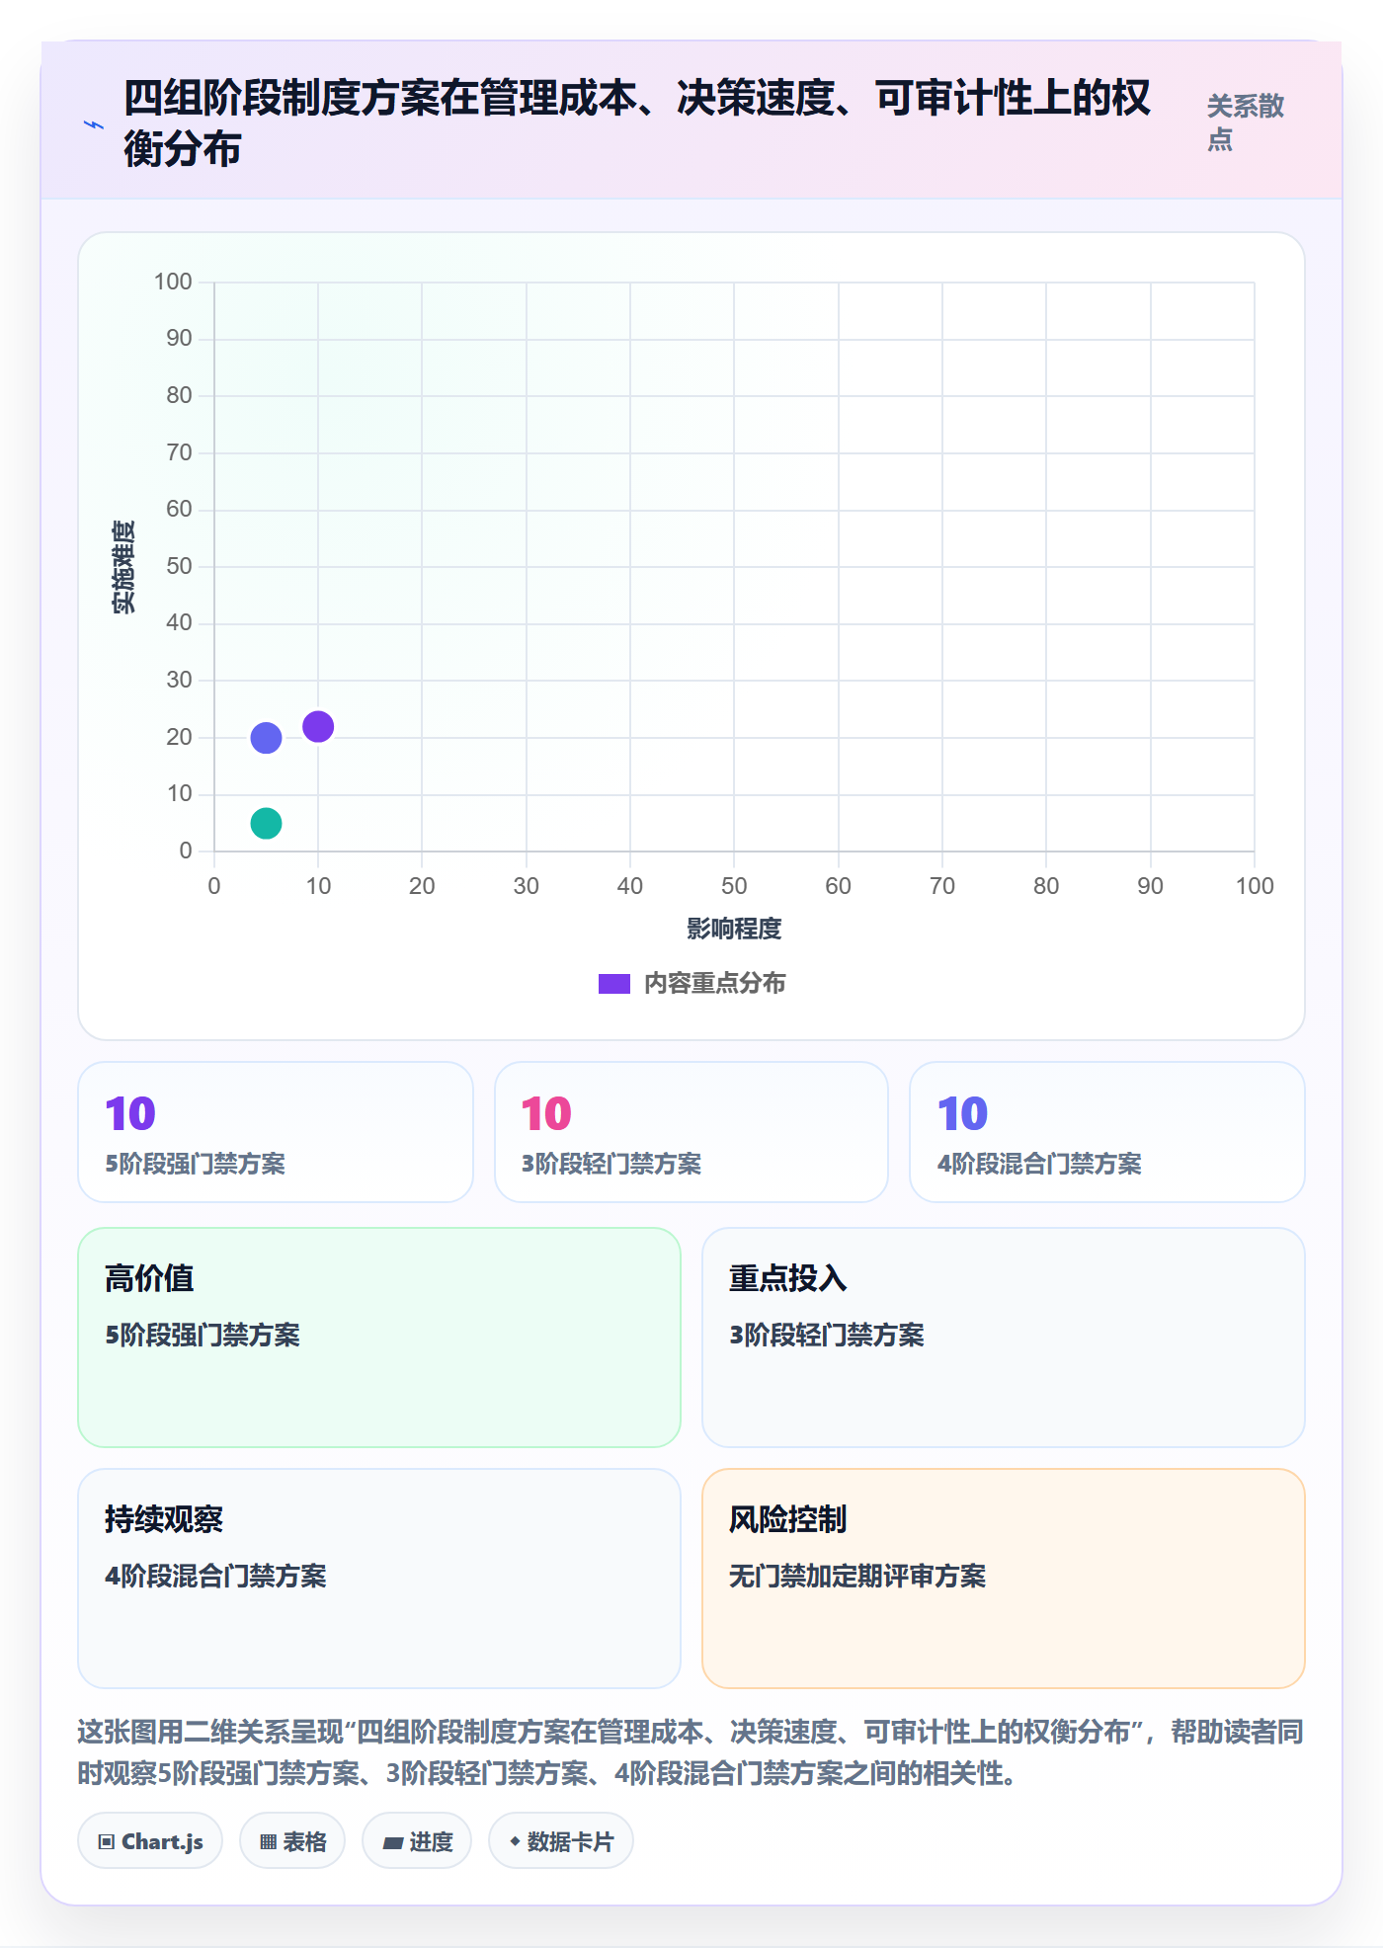Open the 4阶段混合门禁方案 stat card value

click(x=962, y=1114)
